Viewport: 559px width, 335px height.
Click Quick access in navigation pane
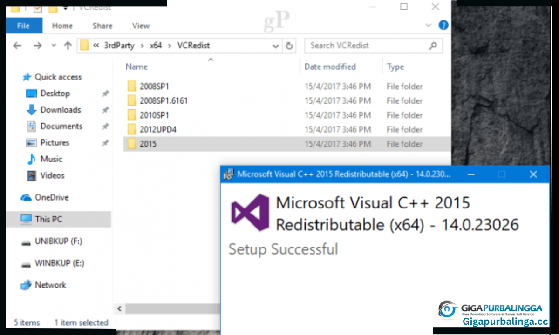click(x=58, y=77)
